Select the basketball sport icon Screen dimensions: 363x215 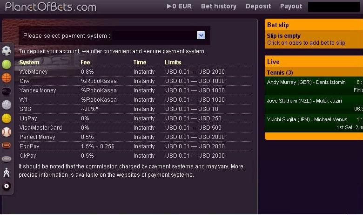[x=7, y=78]
